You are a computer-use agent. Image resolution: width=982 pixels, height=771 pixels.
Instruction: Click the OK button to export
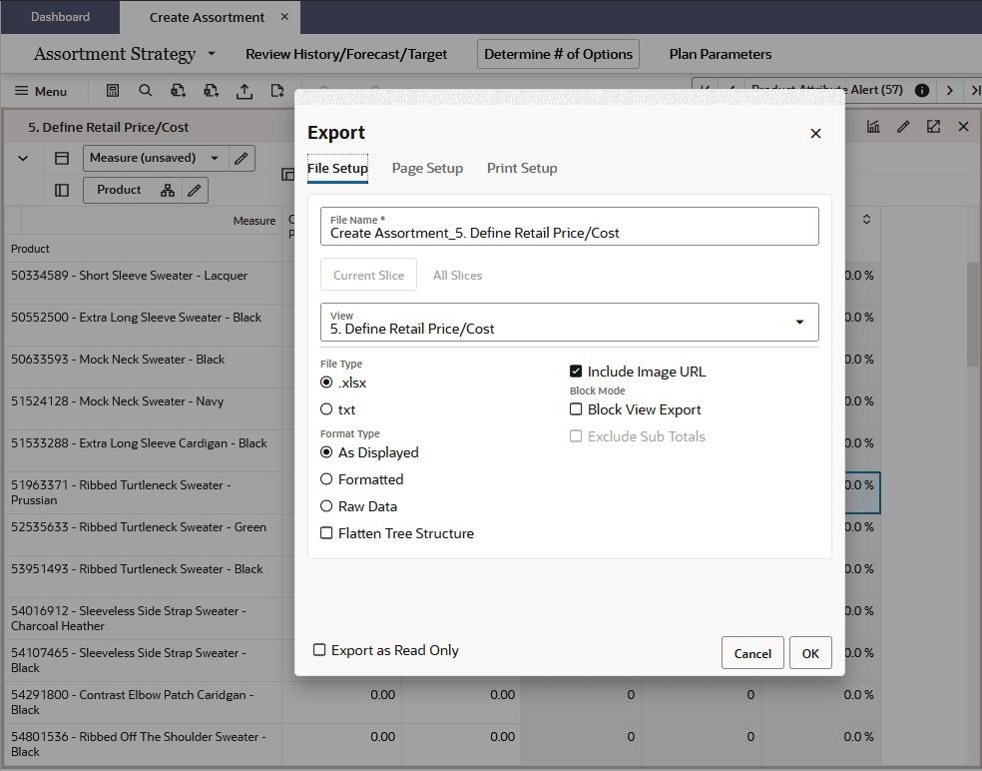point(810,653)
